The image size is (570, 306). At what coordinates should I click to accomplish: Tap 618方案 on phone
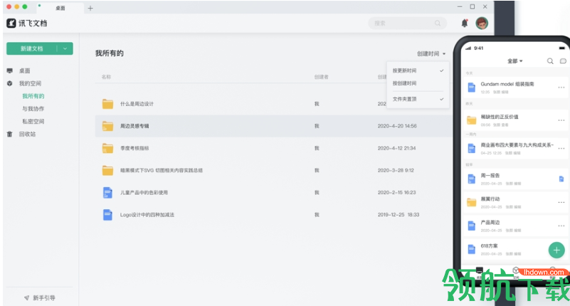[x=489, y=246]
